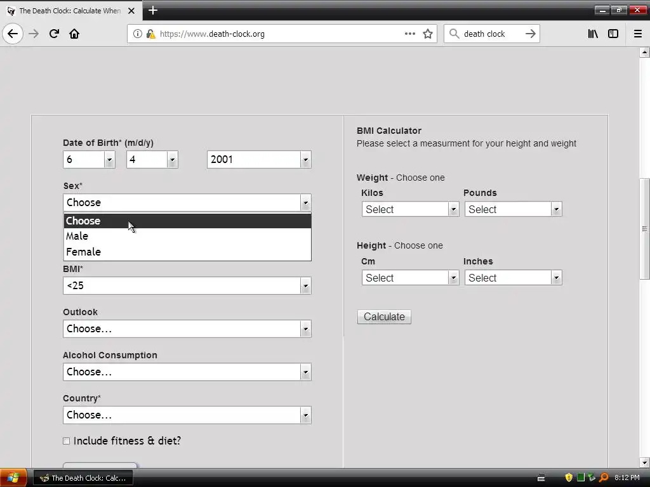Viewport: 650px width, 487px height.
Task: Toggle the sidebar view icon
Action: pyautogui.click(x=613, y=34)
